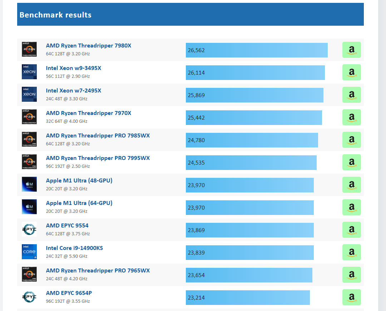Click the 23,869 benchmark bar
Viewport: 386px width, 311px height.
coord(250,230)
